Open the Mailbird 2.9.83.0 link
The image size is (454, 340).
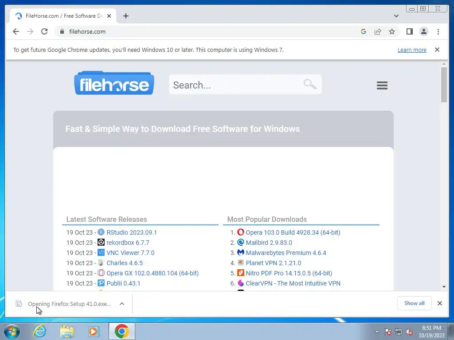[269, 243]
